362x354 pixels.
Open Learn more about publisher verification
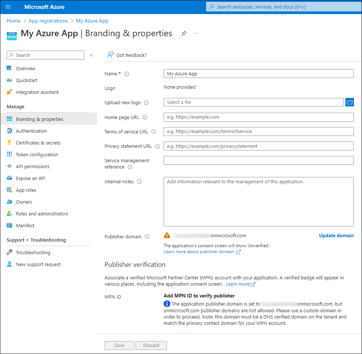click(x=240, y=284)
